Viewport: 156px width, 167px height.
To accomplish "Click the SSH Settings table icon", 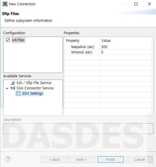I will coord(18,94).
